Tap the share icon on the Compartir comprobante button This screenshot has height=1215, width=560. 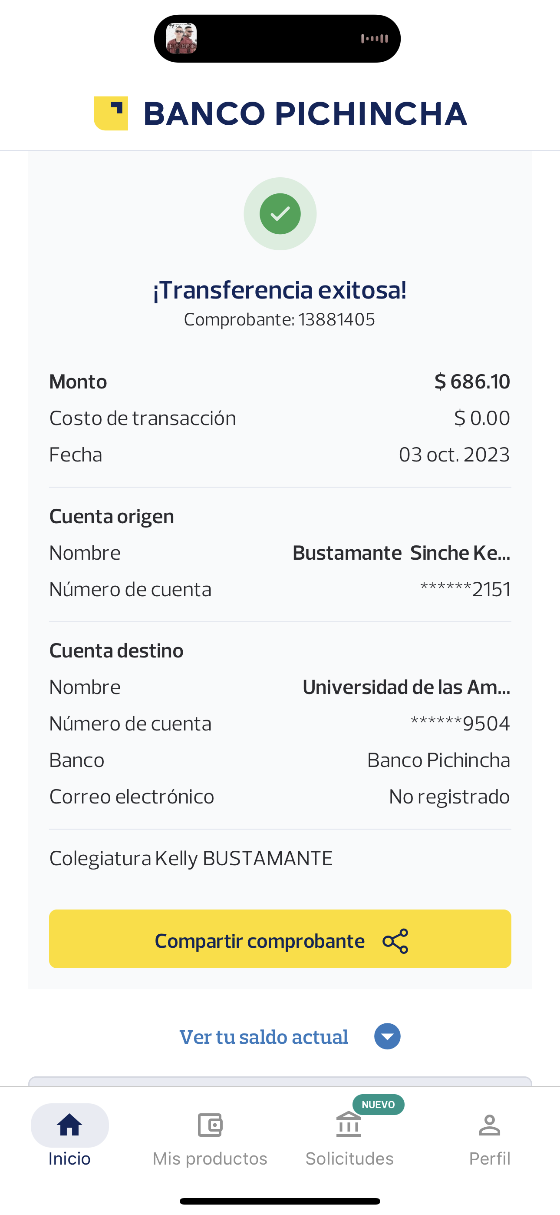click(395, 941)
